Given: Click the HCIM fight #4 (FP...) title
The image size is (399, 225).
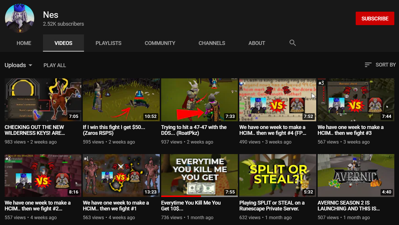Looking at the screenshot, I should (x=273, y=130).
